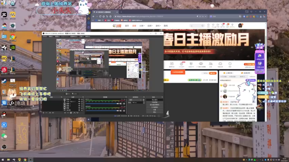
Task: Toggle visibility eye of 图像 4 source
Action: (79, 99)
